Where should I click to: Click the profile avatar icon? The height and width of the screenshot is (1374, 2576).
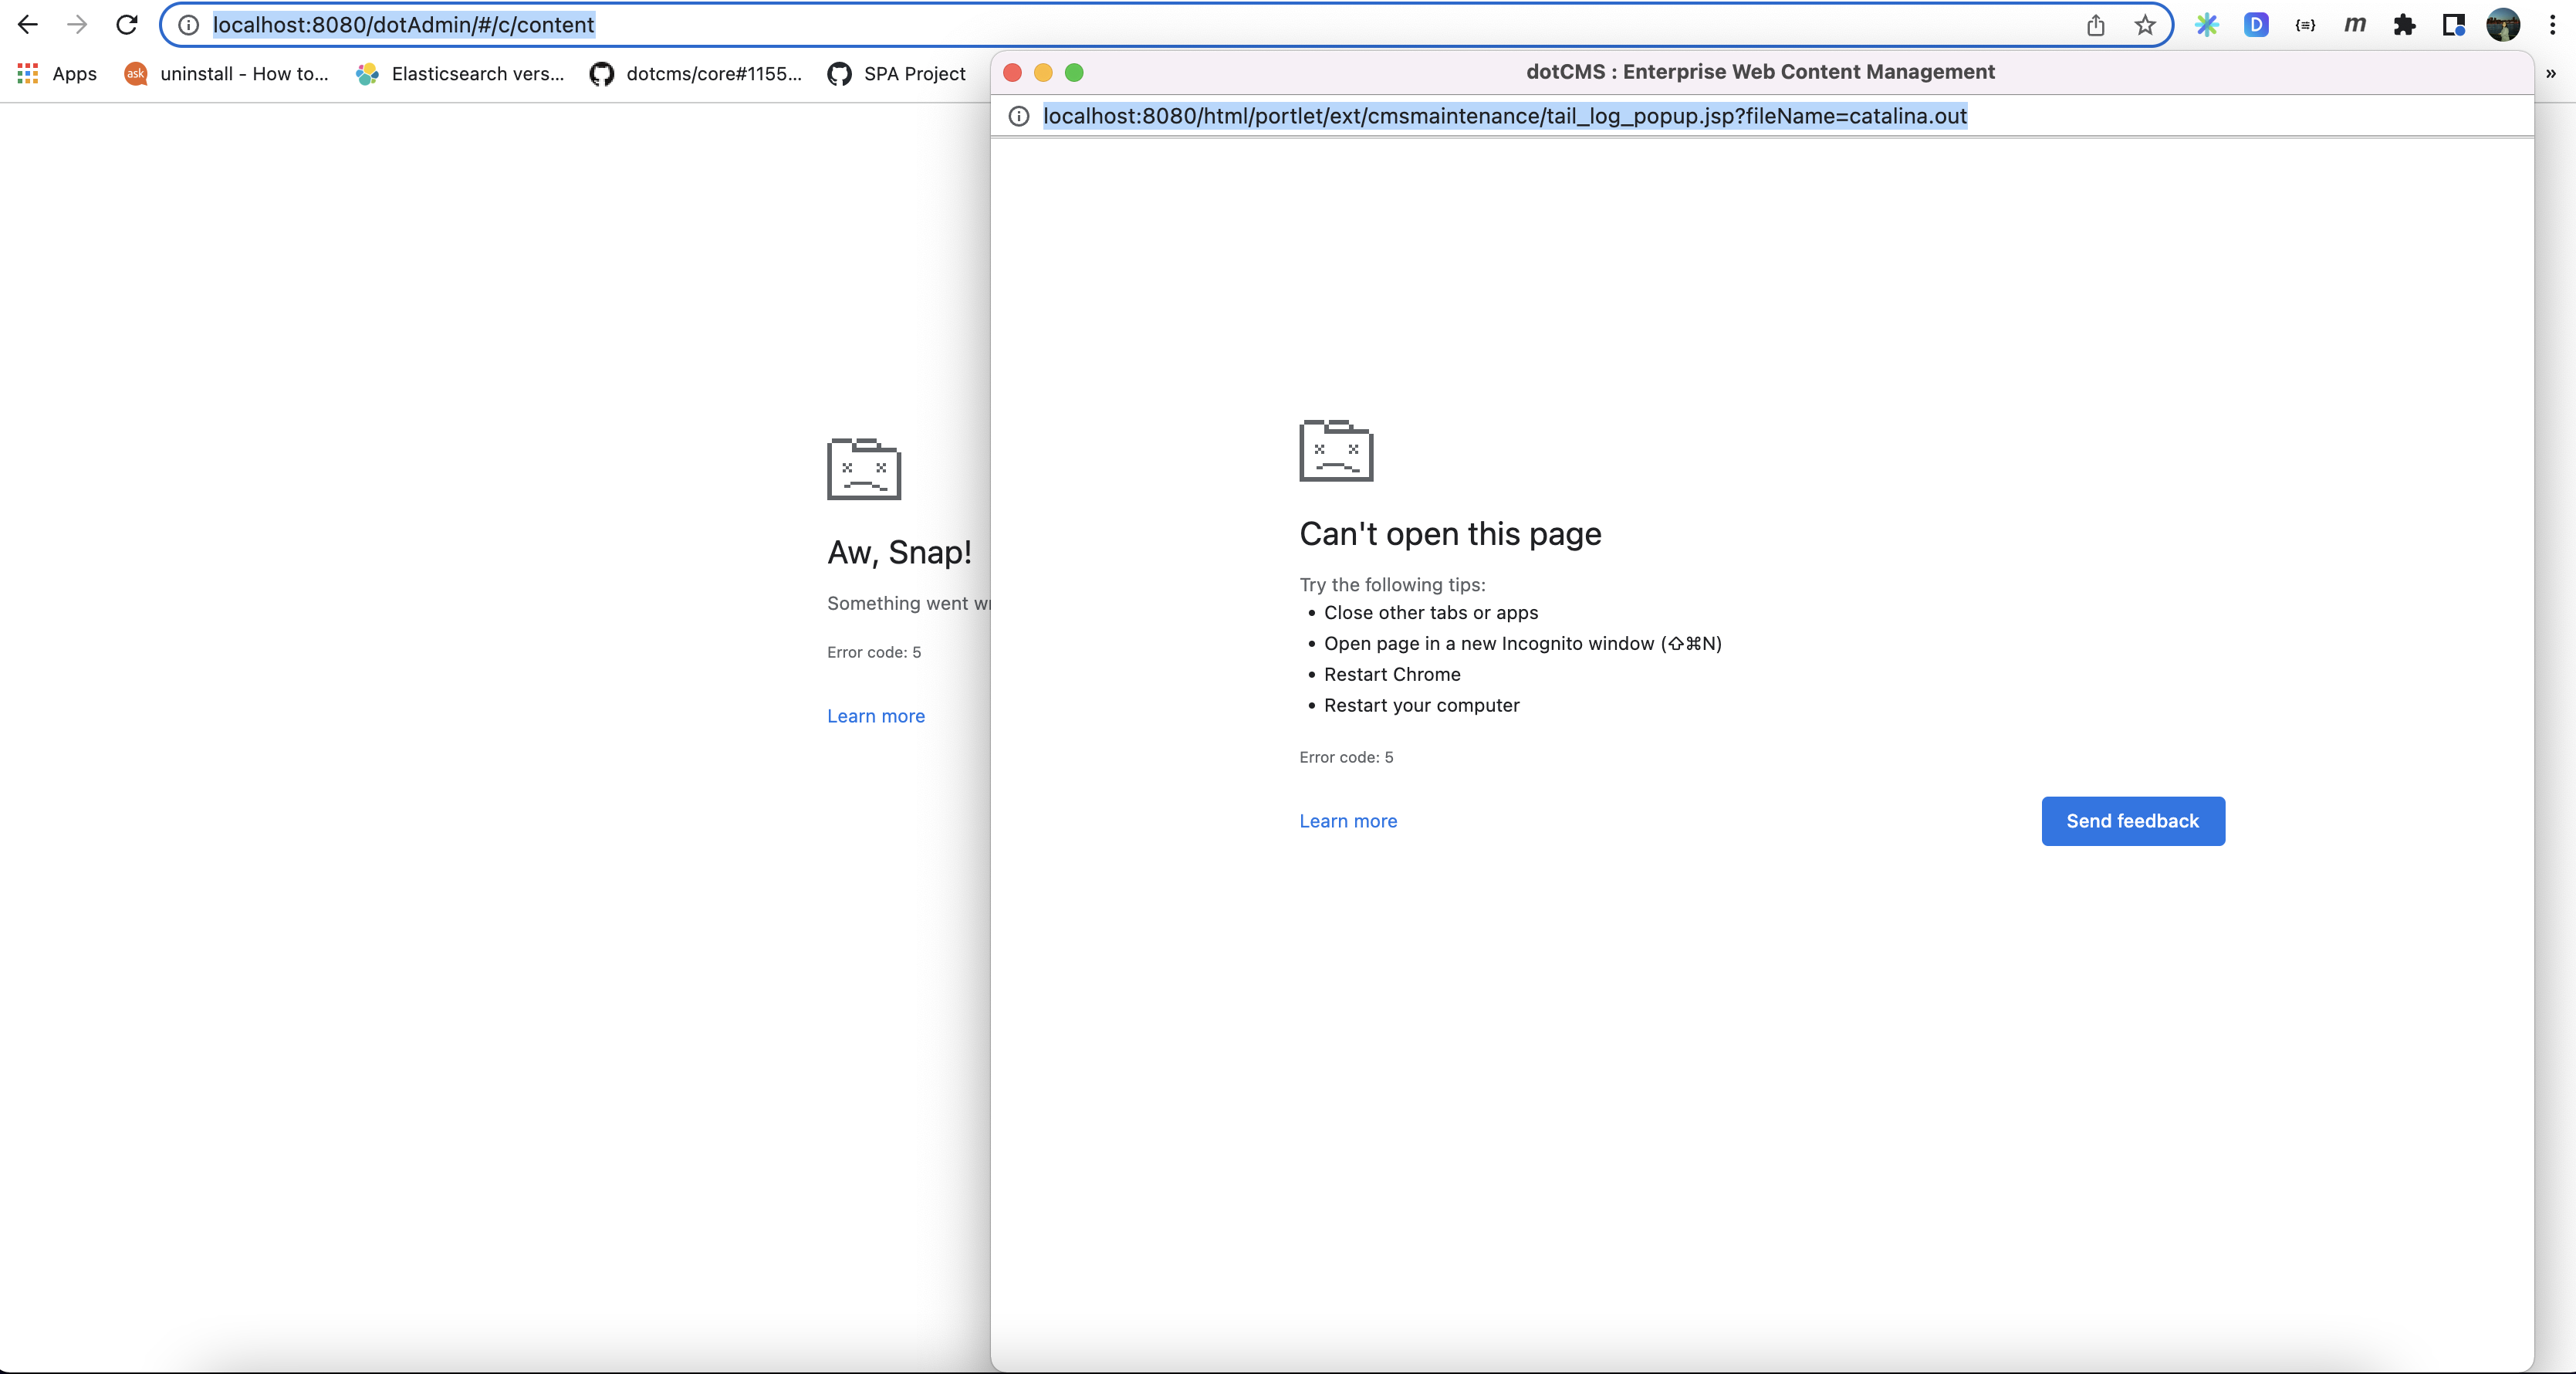coord(2503,25)
